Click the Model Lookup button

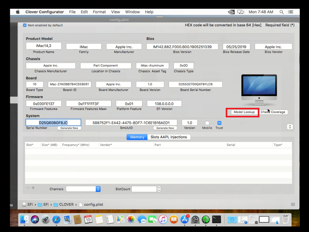(x=244, y=112)
